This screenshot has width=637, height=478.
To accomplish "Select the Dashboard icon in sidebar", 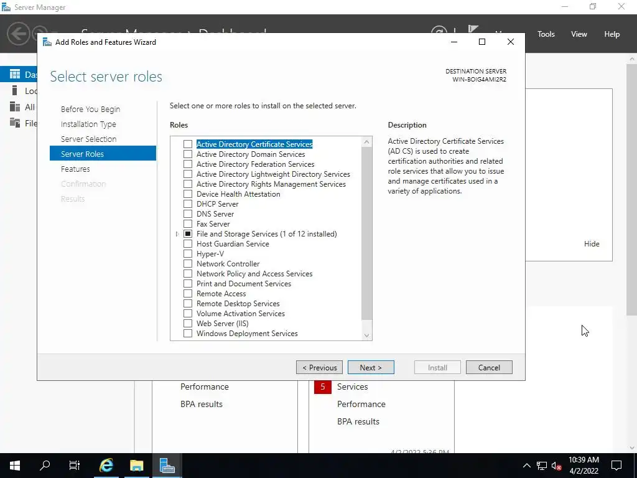I will pyautogui.click(x=15, y=74).
